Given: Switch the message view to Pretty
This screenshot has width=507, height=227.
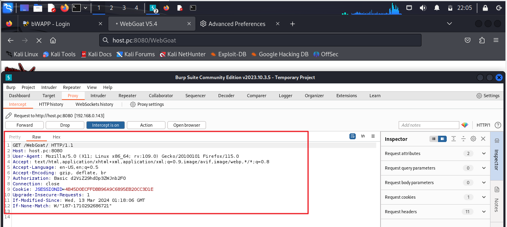Looking at the screenshot, I should 15,137.
